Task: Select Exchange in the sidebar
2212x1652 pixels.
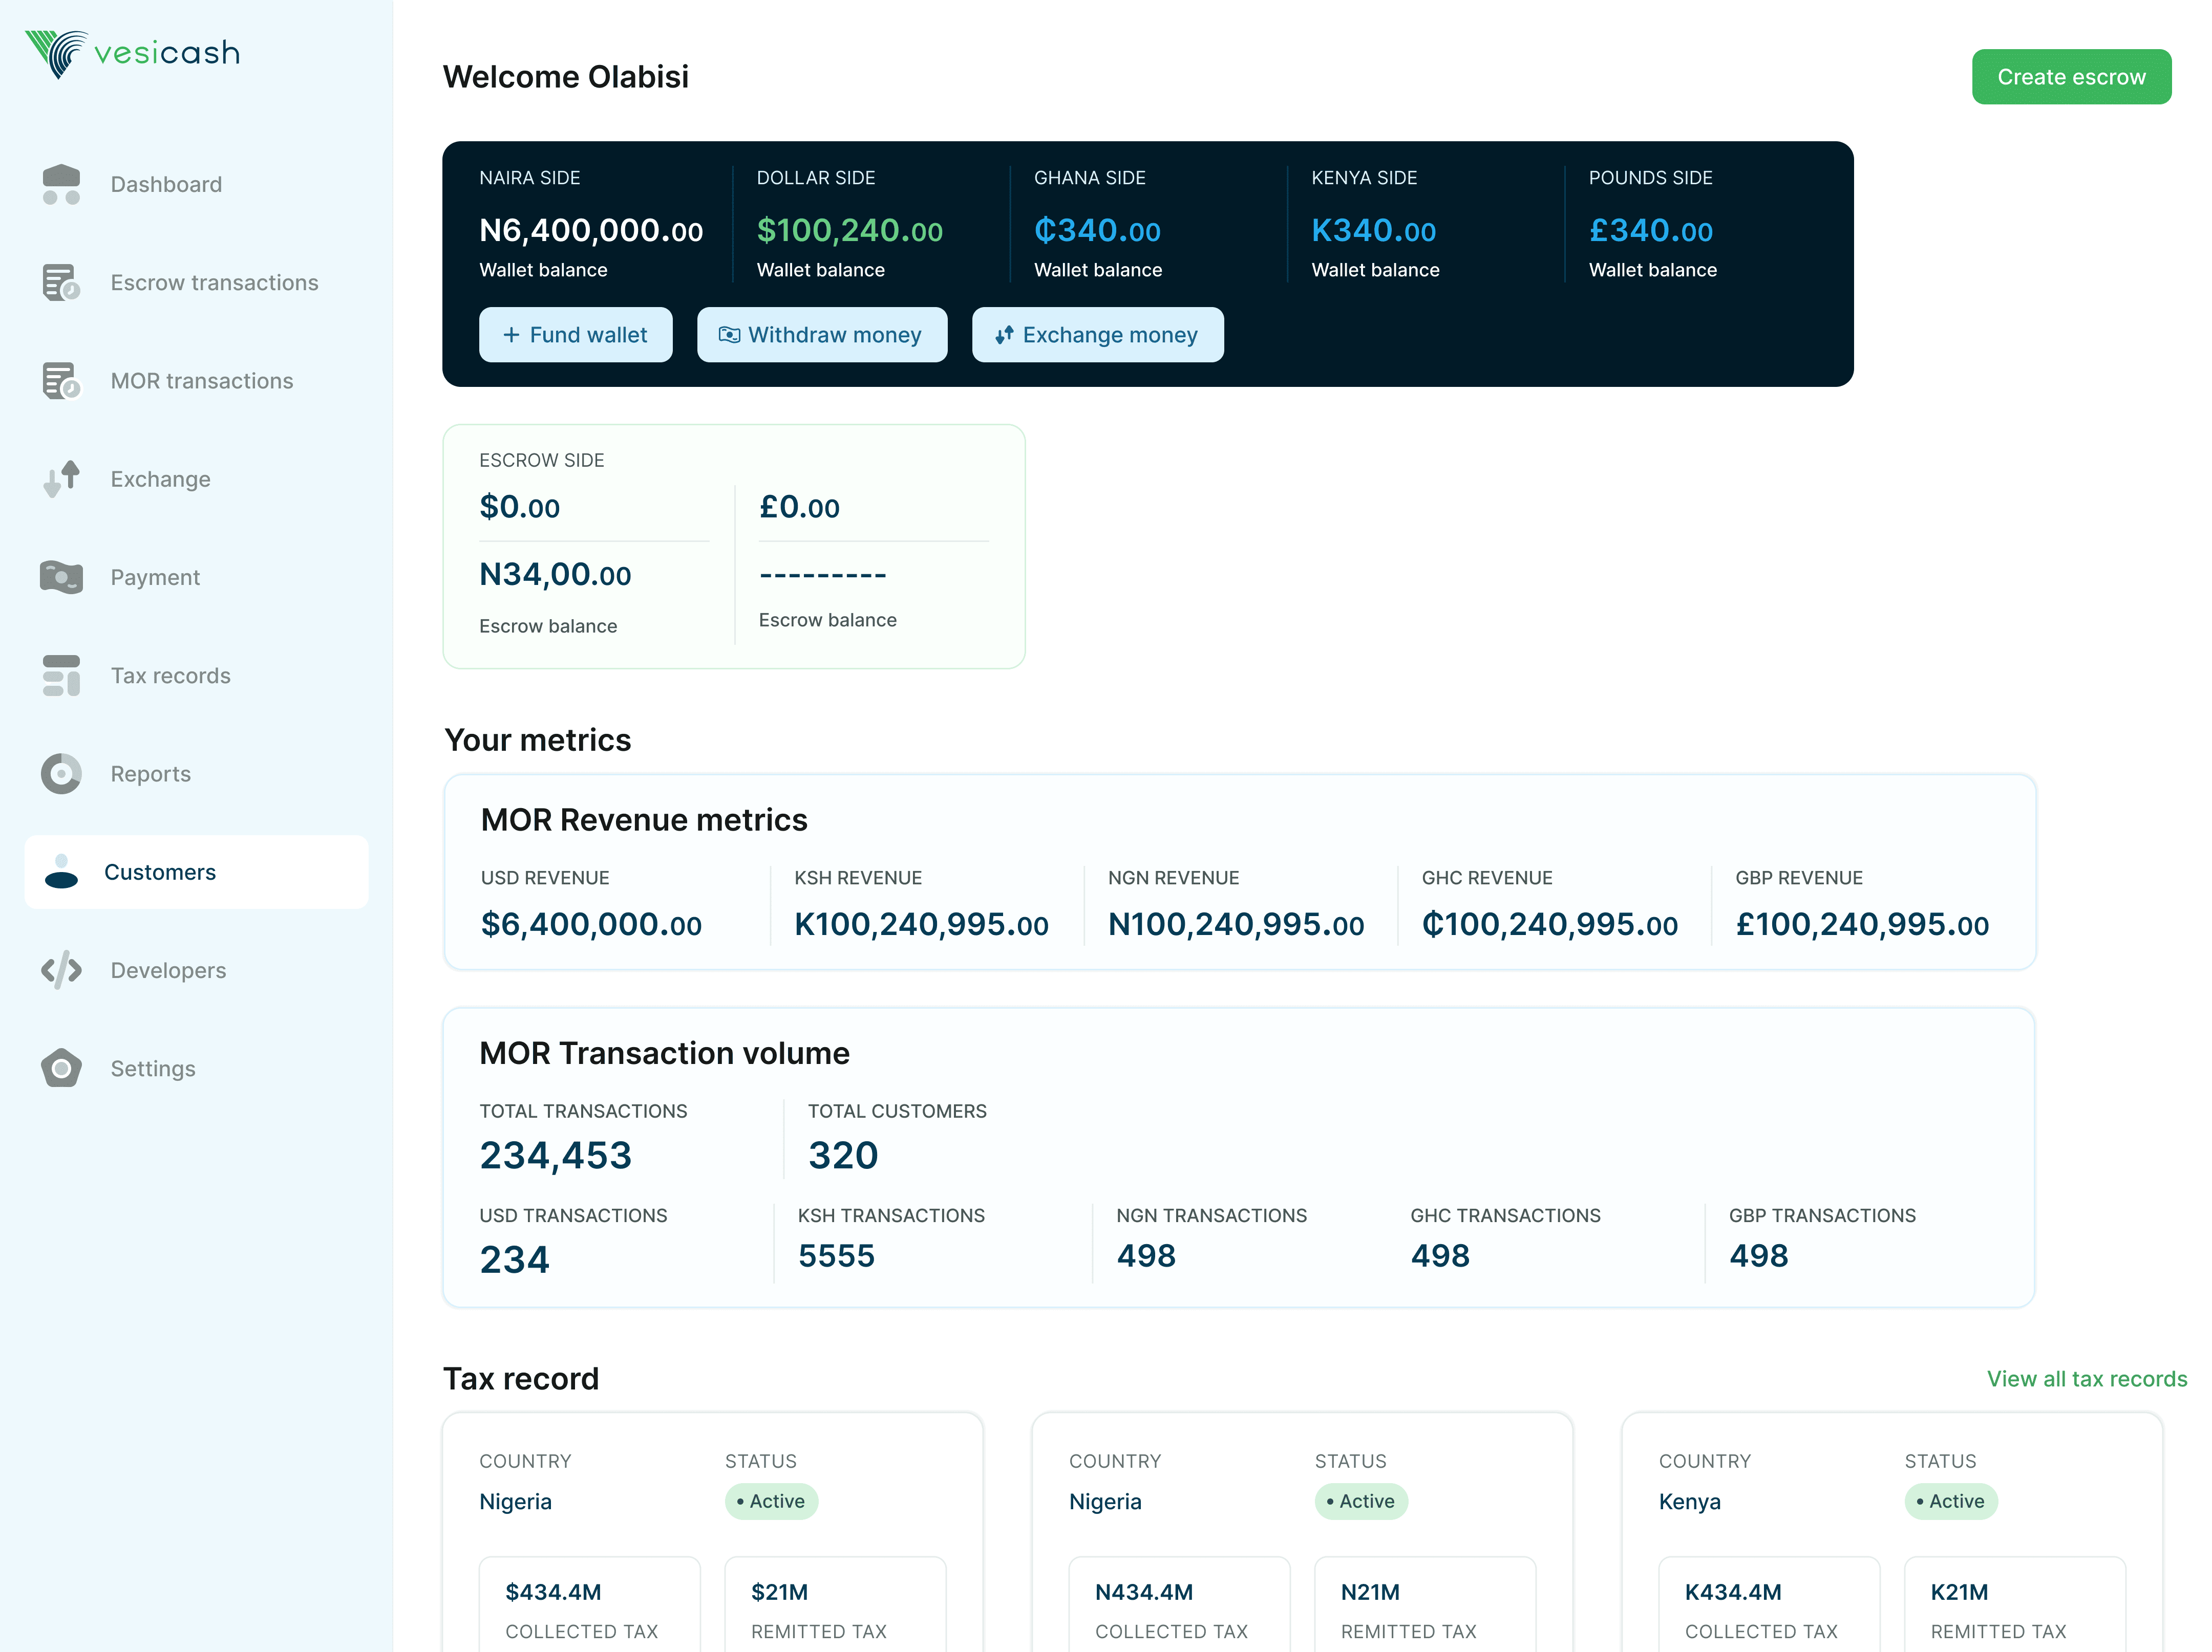Action: pyautogui.click(x=197, y=479)
